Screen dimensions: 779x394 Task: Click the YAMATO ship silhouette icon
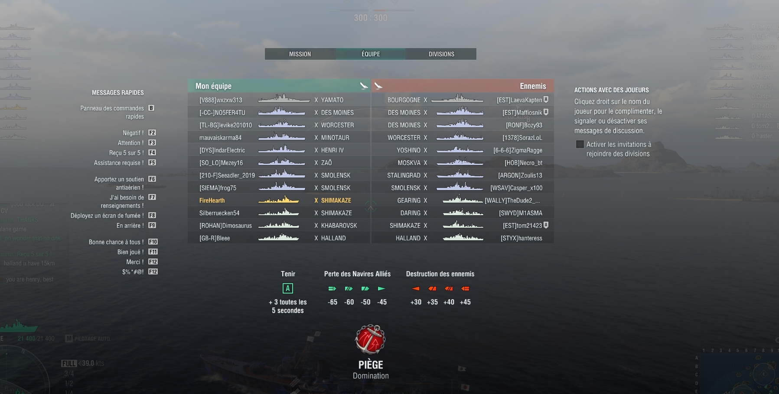(x=284, y=99)
